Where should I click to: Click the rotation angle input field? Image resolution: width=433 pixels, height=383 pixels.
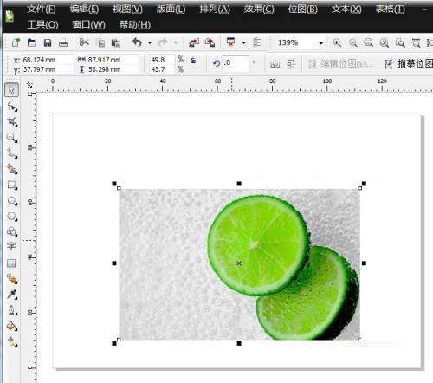(236, 63)
